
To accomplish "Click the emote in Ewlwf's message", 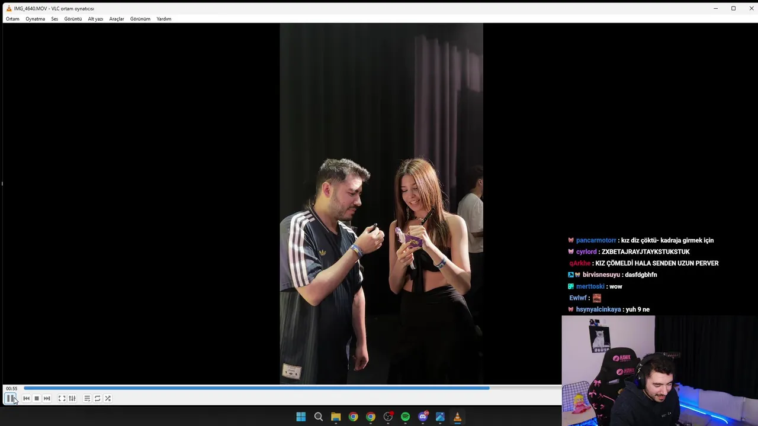I will coord(597,298).
